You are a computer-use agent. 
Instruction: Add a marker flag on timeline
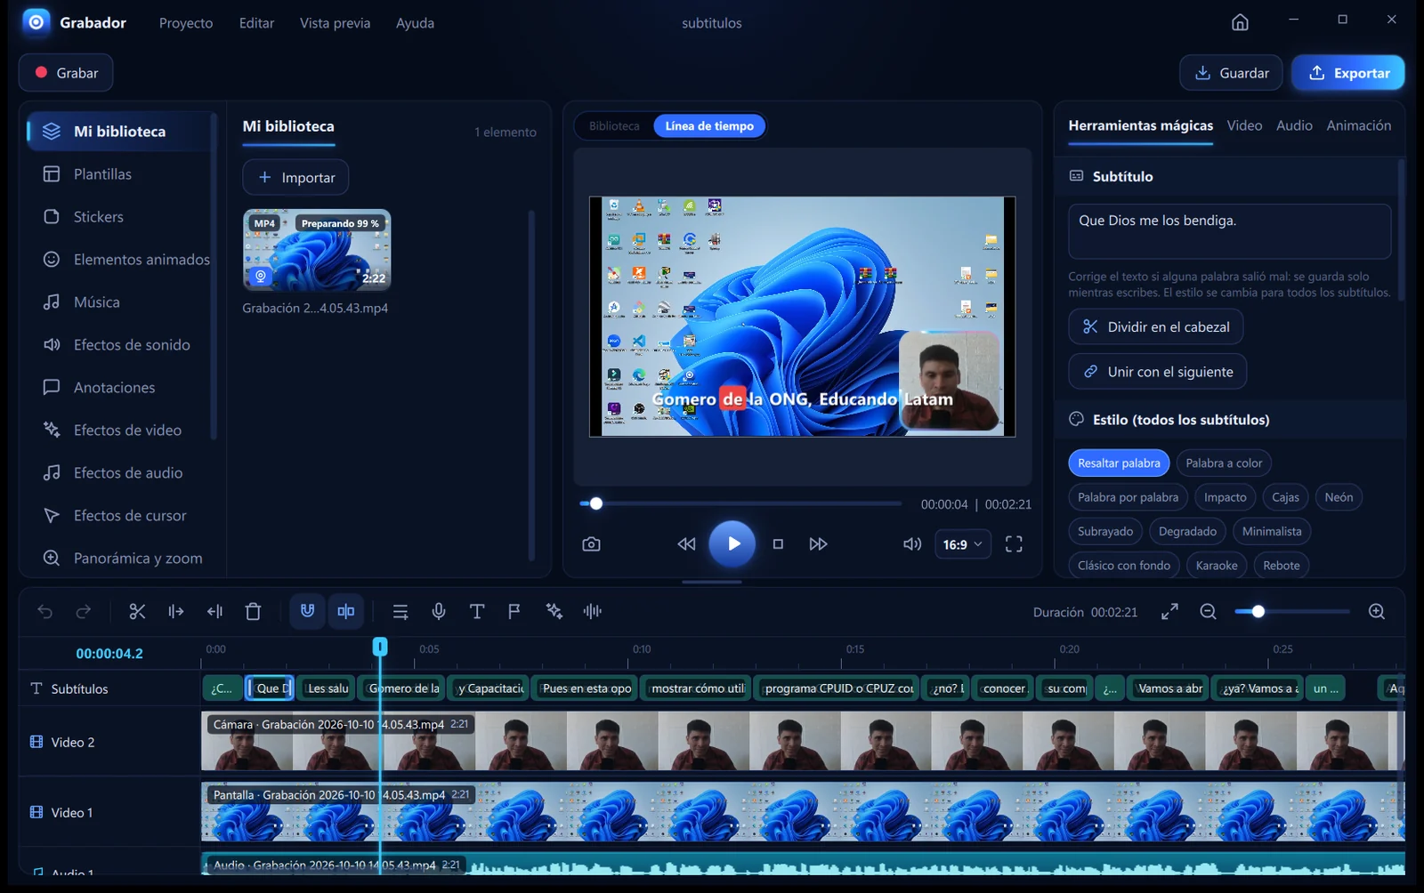coord(514,611)
